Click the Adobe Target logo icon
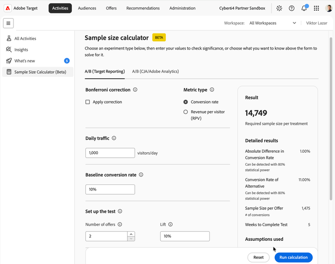Image resolution: width=335 pixels, height=264 pixels. (x=8, y=8)
